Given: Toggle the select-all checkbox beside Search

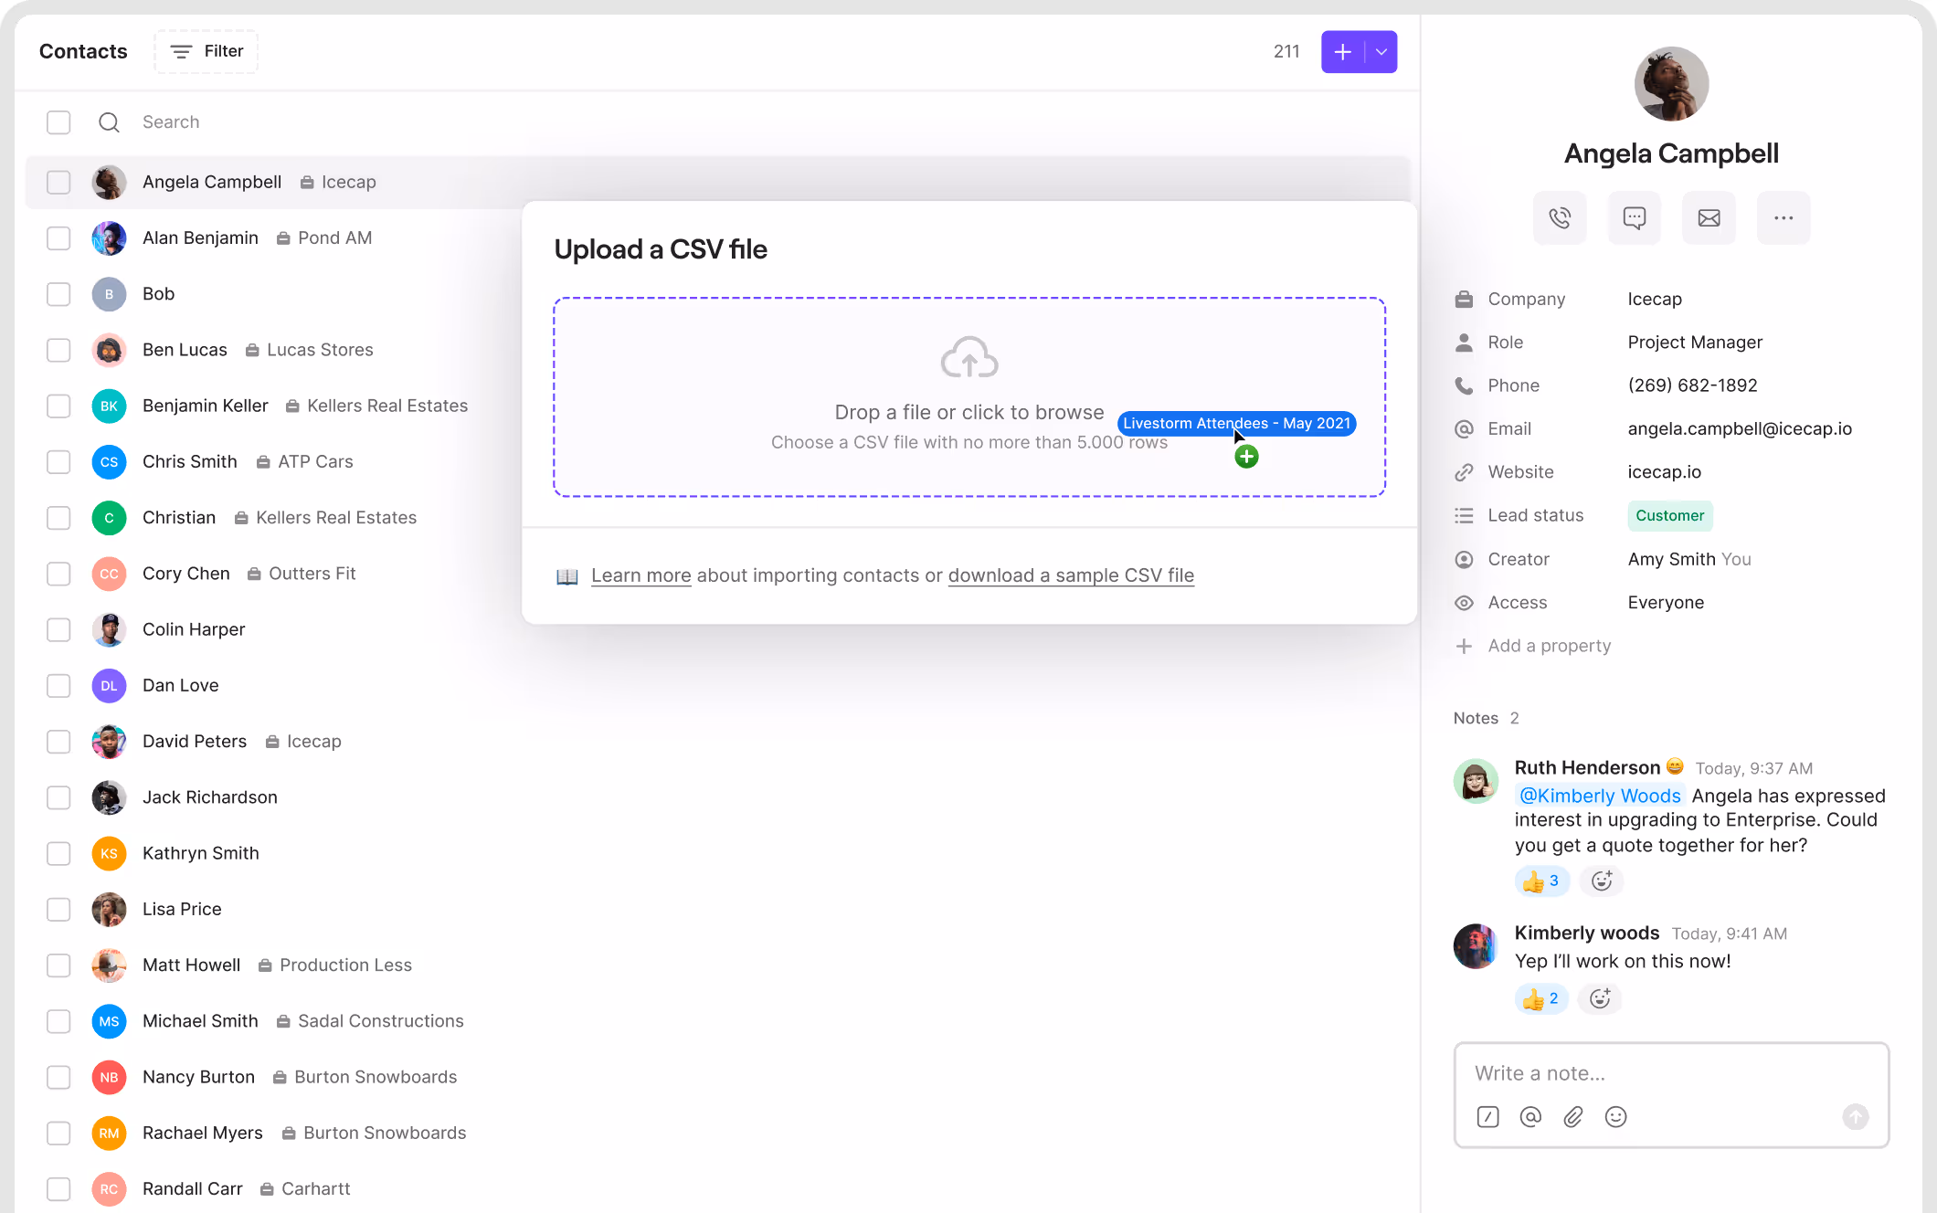Looking at the screenshot, I should pyautogui.click(x=58, y=122).
